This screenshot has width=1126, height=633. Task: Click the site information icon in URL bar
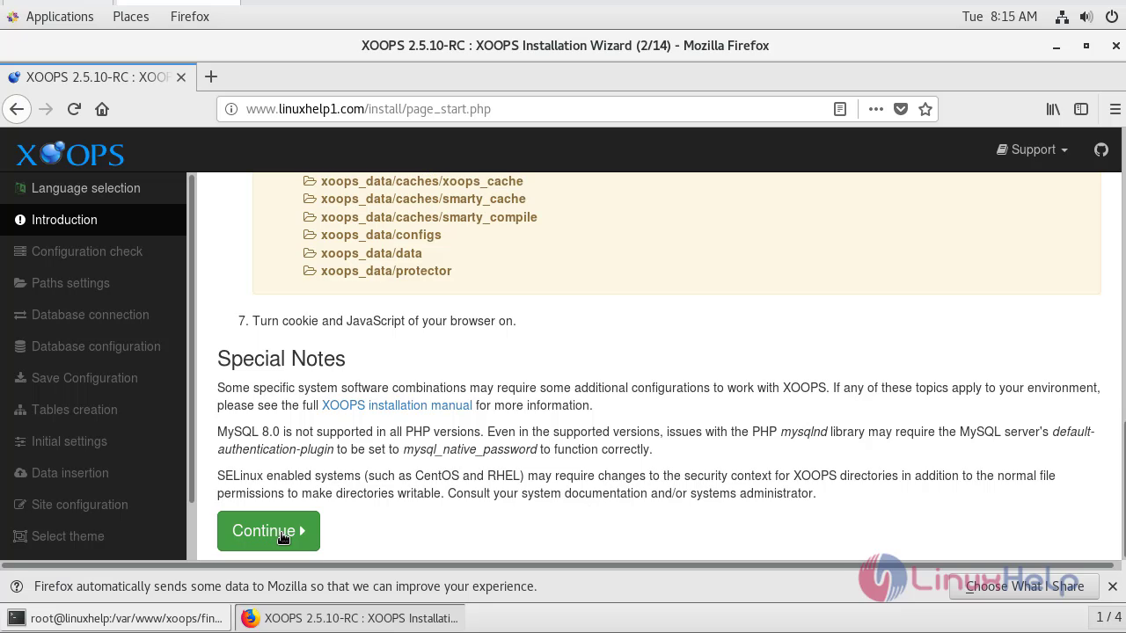coord(231,109)
